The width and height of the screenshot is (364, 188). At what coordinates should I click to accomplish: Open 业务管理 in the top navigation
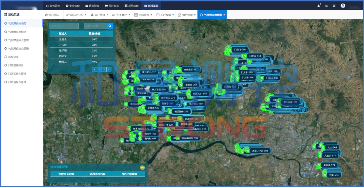point(53,6)
